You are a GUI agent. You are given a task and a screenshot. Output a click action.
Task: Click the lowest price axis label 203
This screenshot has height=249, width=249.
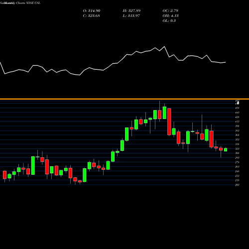pyautogui.click(x=237, y=185)
